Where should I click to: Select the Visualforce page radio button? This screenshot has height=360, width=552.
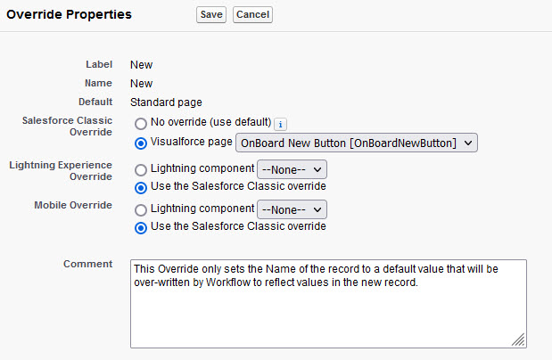140,143
